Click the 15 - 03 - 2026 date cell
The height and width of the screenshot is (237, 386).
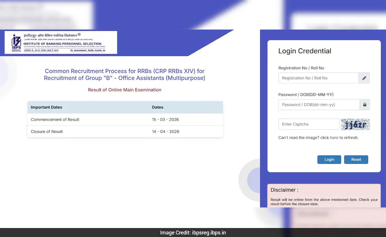pyautogui.click(x=165, y=119)
